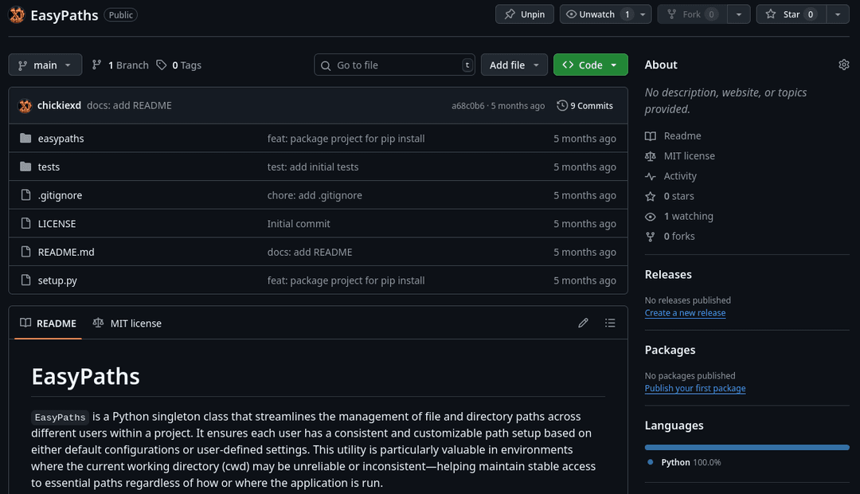Open the tests folder name
The image size is (860, 494).
point(49,167)
